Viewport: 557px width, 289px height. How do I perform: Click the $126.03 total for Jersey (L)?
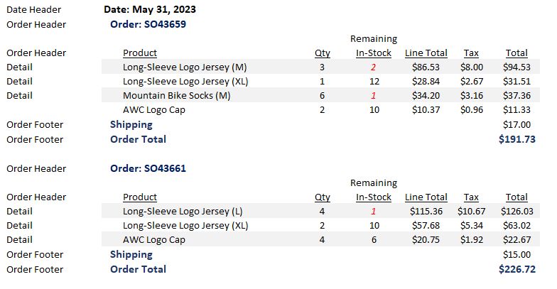coord(517,212)
